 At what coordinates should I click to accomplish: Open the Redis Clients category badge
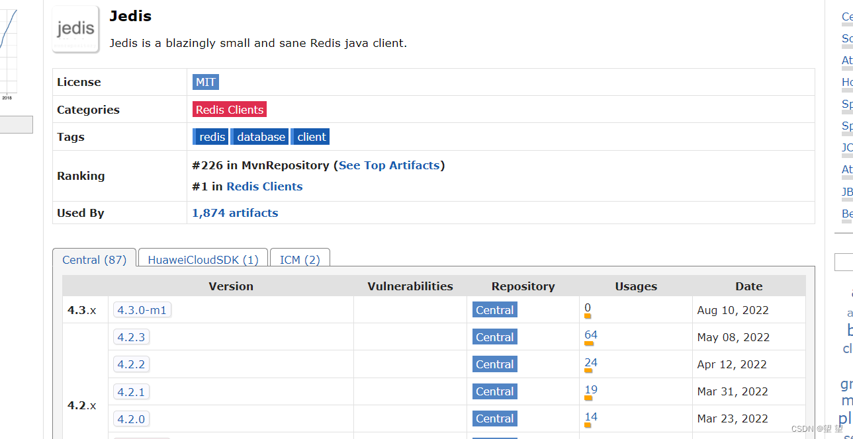229,109
